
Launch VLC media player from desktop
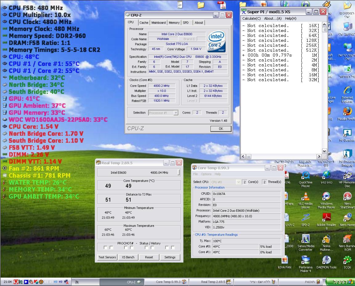[x=305, y=201]
